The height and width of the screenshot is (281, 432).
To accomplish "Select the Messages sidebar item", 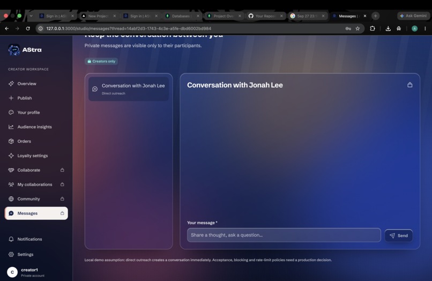I will coord(36,213).
